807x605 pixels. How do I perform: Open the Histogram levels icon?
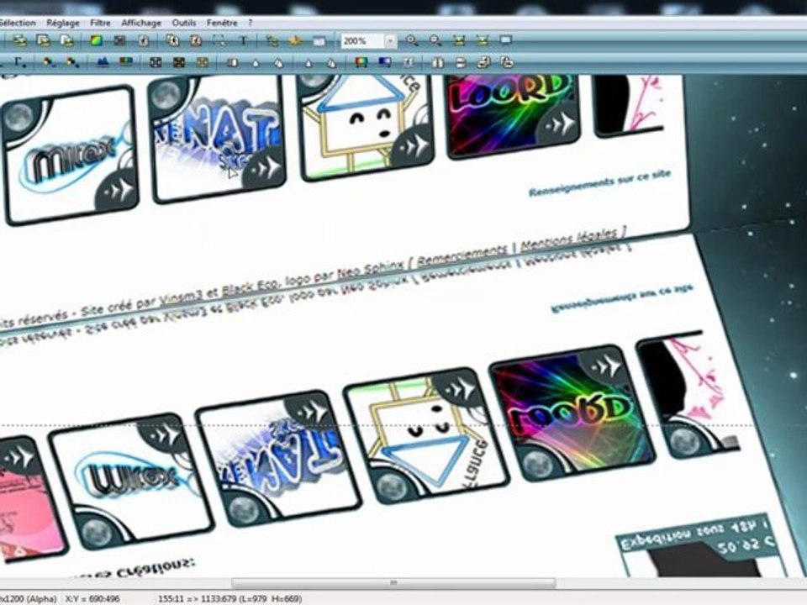[x=103, y=63]
